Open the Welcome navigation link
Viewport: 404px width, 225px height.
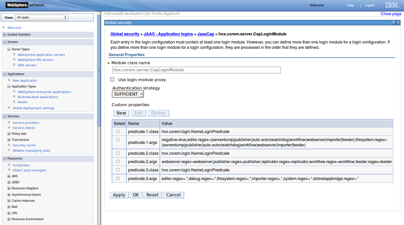point(14,28)
